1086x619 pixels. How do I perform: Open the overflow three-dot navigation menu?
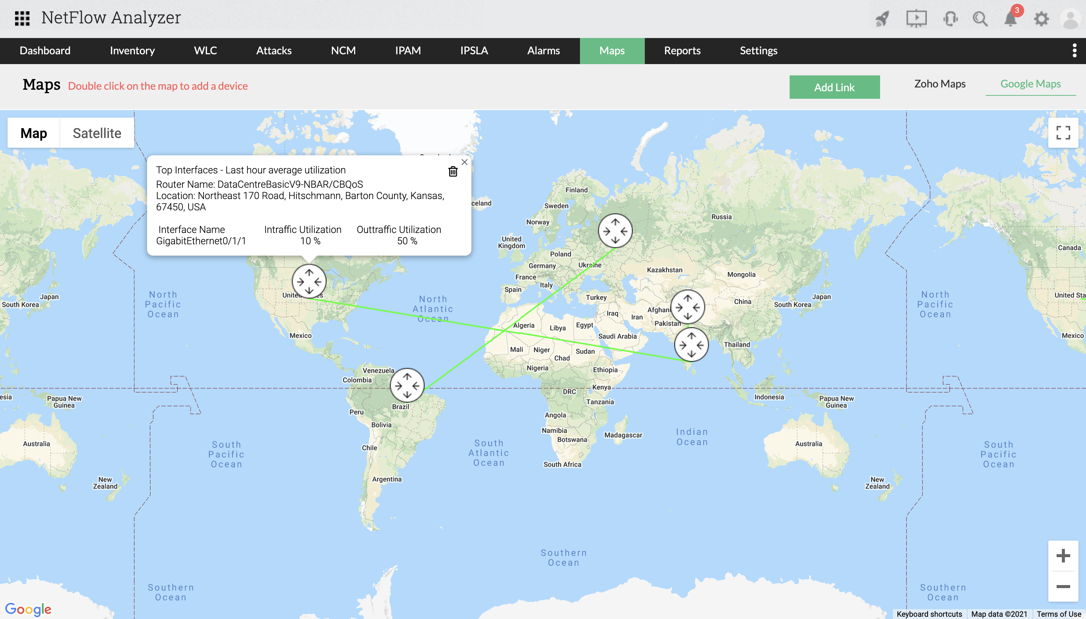pos(1075,51)
